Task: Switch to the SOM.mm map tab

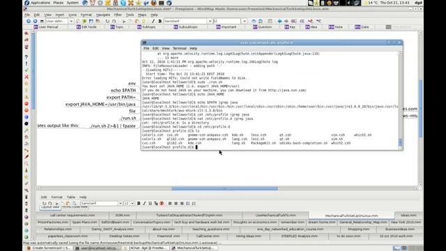Action: pos(123,215)
